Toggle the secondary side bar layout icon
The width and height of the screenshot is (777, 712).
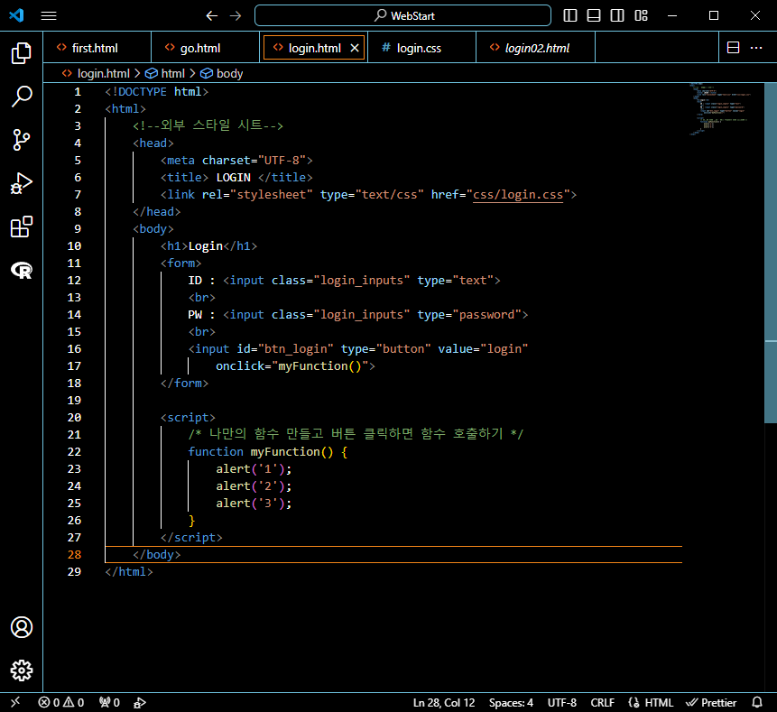(617, 16)
